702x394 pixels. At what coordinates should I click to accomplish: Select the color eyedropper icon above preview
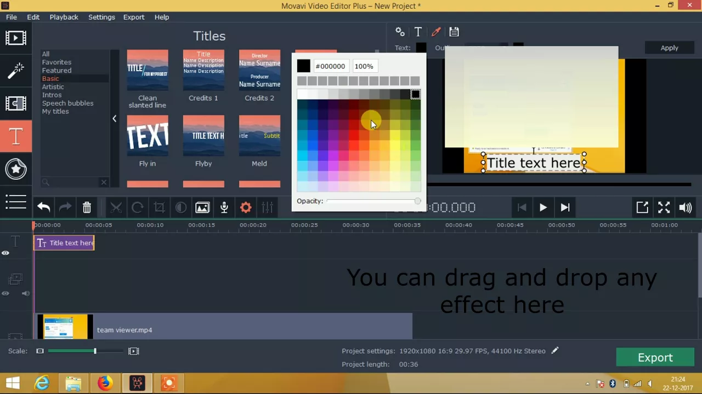coord(436,32)
